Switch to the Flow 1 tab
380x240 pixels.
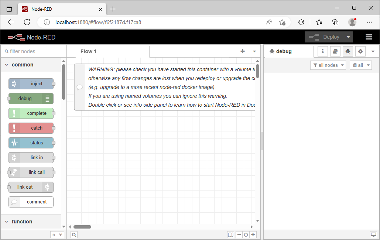pyautogui.click(x=113, y=51)
